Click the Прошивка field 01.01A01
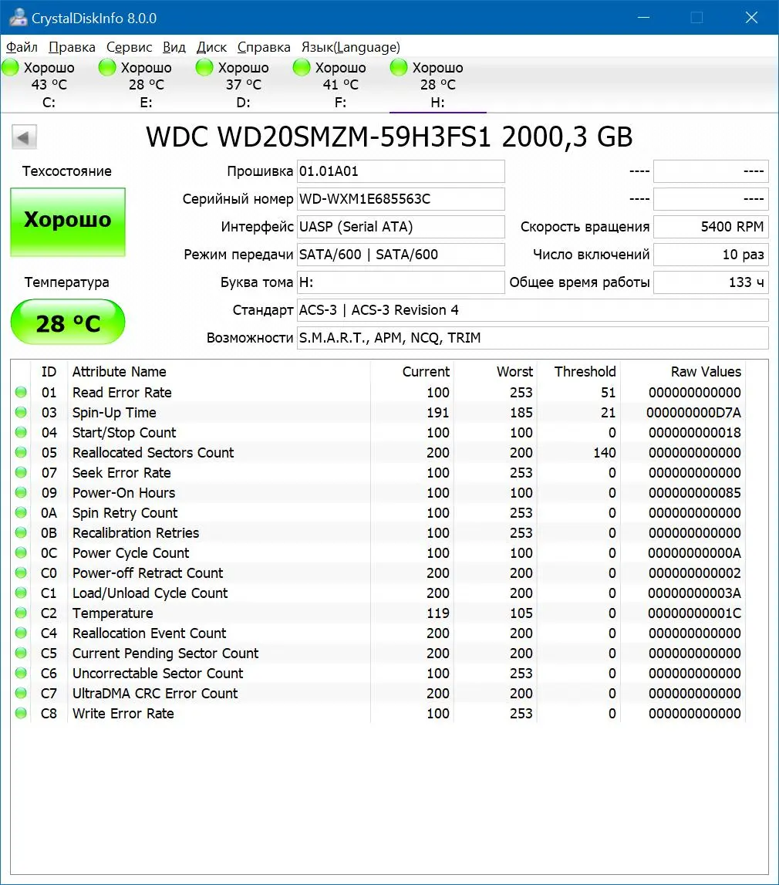The height and width of the screenshot is (885, 779). pos(400,171)
